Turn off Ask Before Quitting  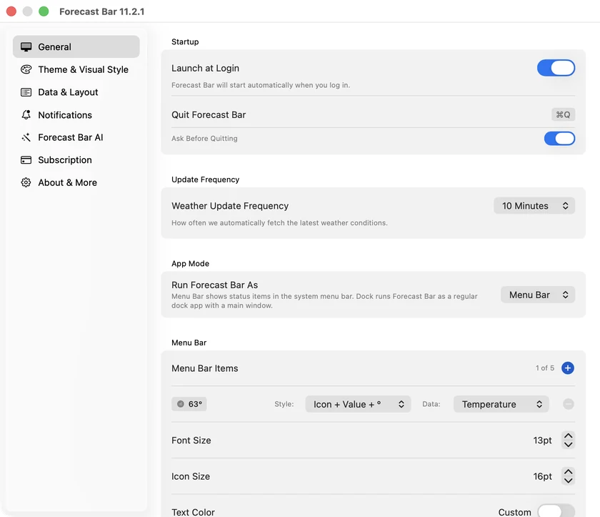[559, 138]
